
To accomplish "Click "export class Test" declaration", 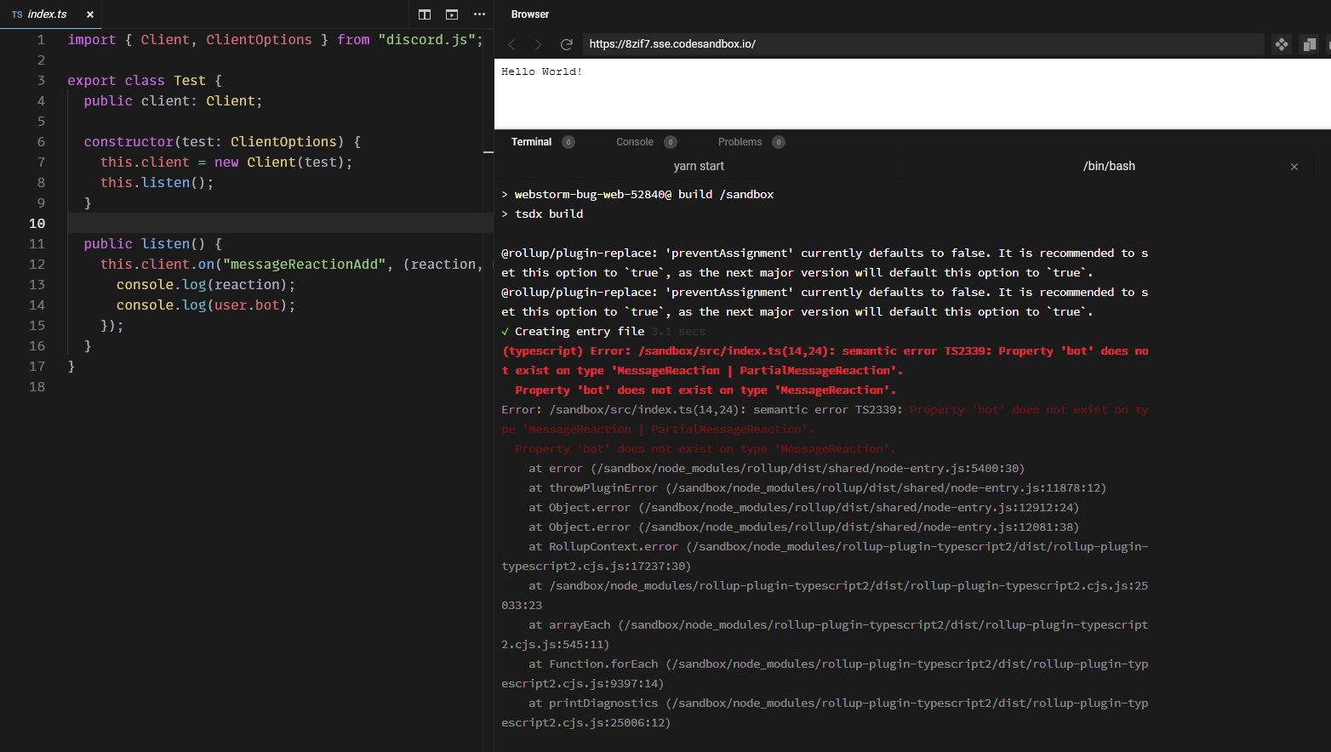I will click(136, 81).
